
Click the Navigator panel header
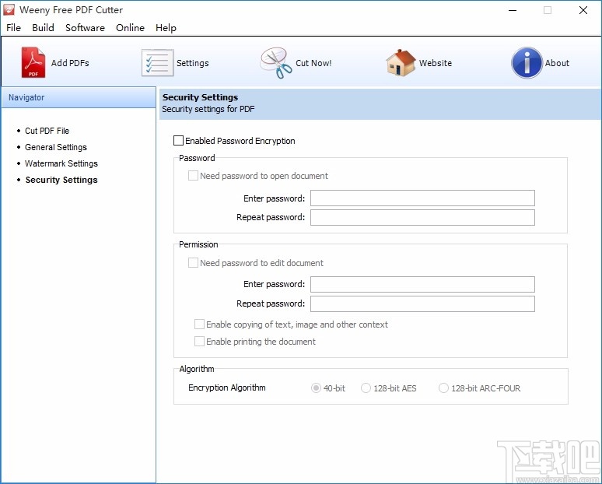pyautogui.click(x=79, y=97)
